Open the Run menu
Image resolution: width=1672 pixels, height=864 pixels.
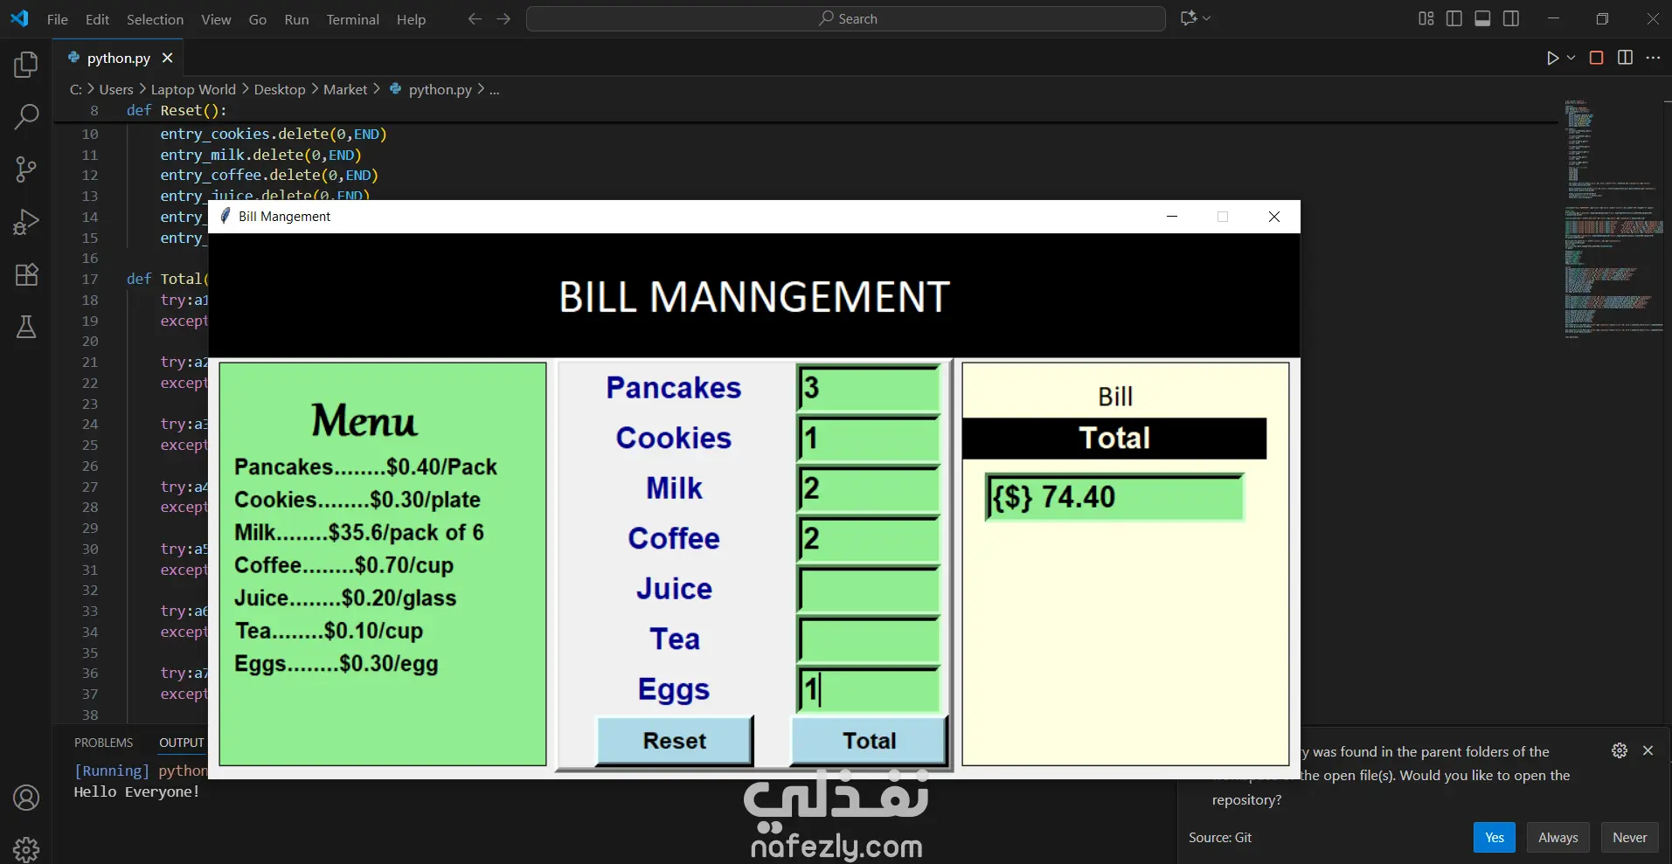[x=296, y=19]
